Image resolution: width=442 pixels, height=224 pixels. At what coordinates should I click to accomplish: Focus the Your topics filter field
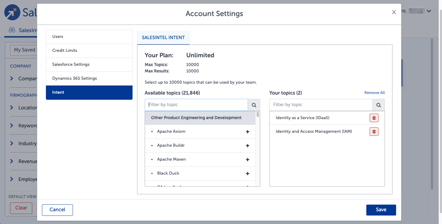point(321,105)
